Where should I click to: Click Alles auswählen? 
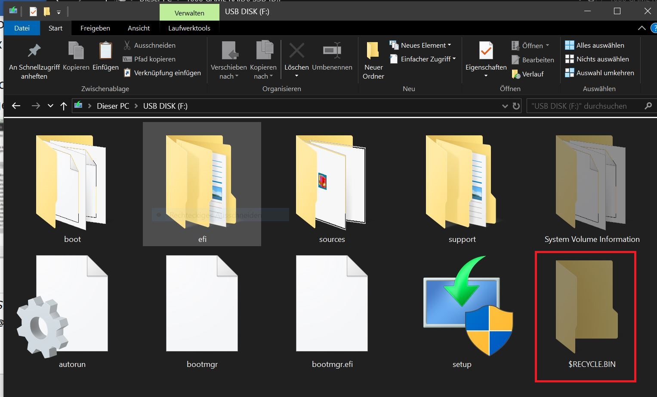click(594, 45)
